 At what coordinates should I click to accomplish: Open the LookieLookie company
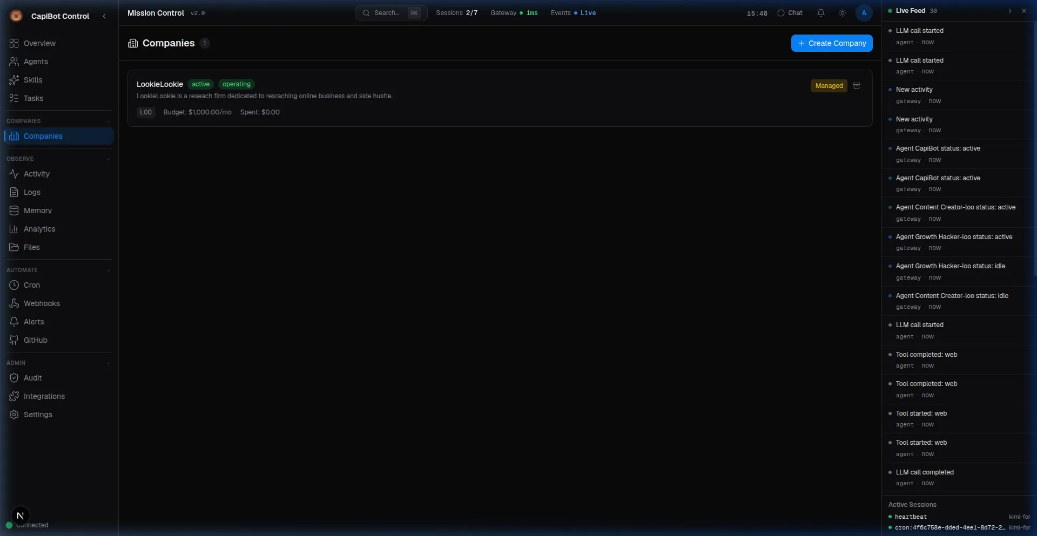coord(160,84)
